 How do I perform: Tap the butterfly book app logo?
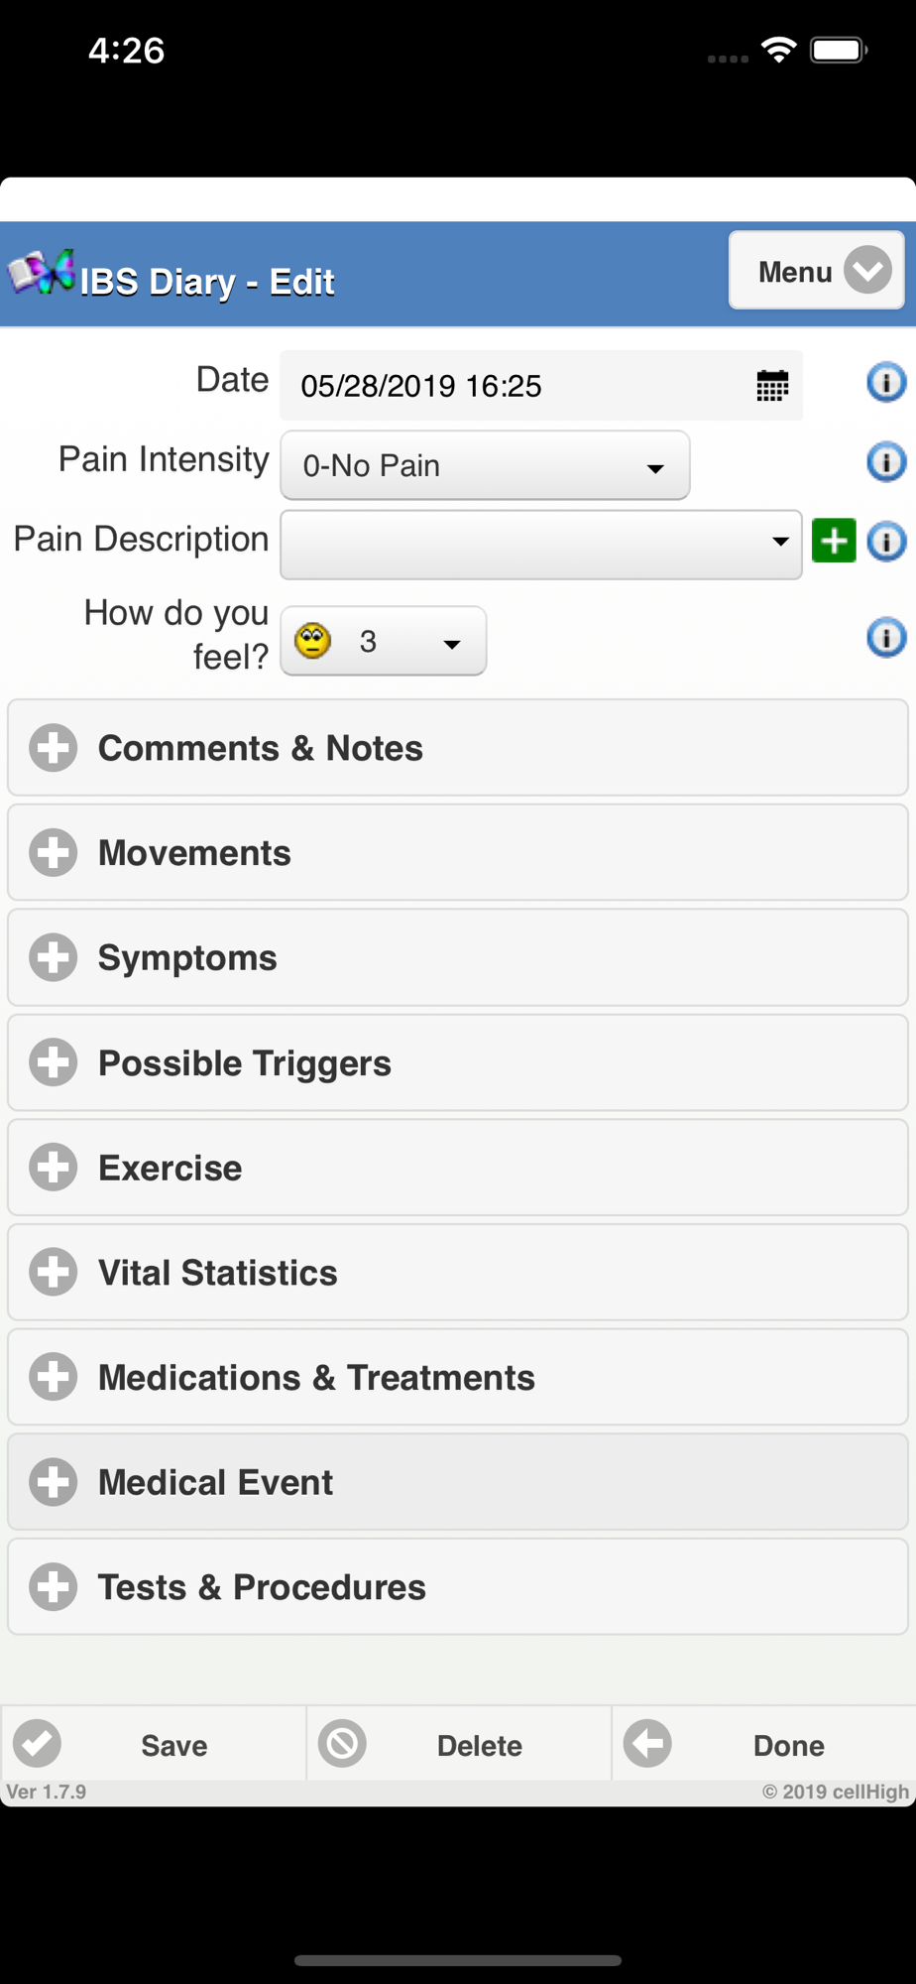[x=42, y=273]
